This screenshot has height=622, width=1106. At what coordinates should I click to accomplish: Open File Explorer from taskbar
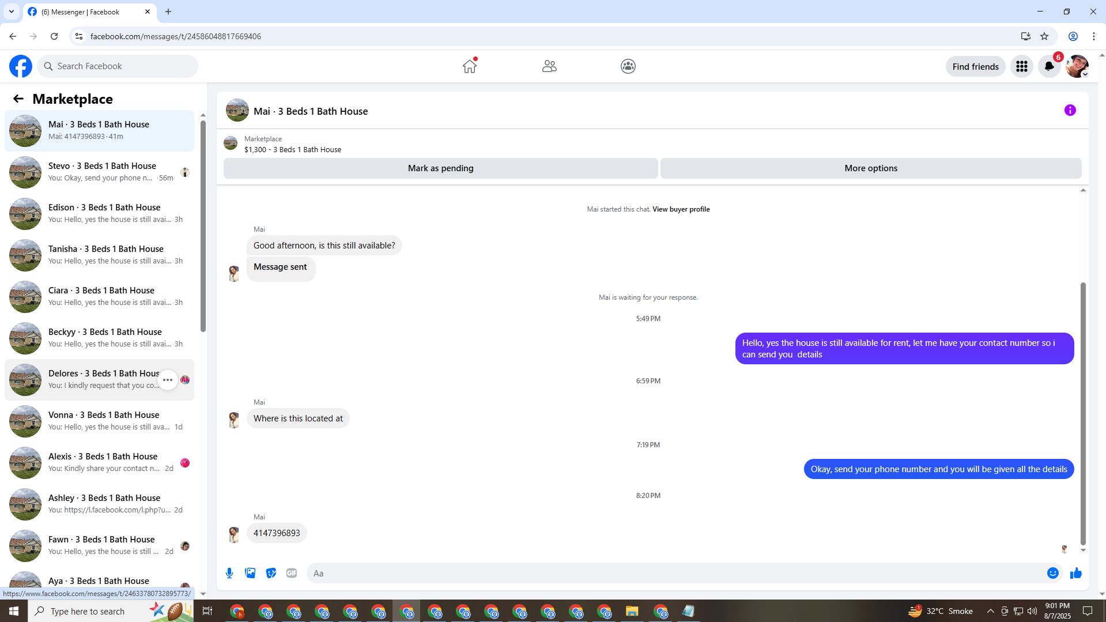[x=632, y=611]
